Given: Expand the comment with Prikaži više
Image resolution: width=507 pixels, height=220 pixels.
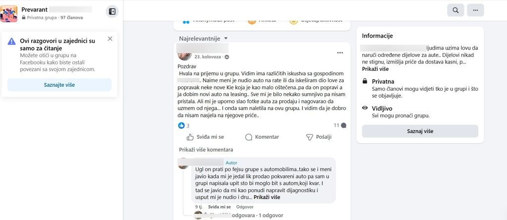Looking at the screenshot, I should click(267, 197).
